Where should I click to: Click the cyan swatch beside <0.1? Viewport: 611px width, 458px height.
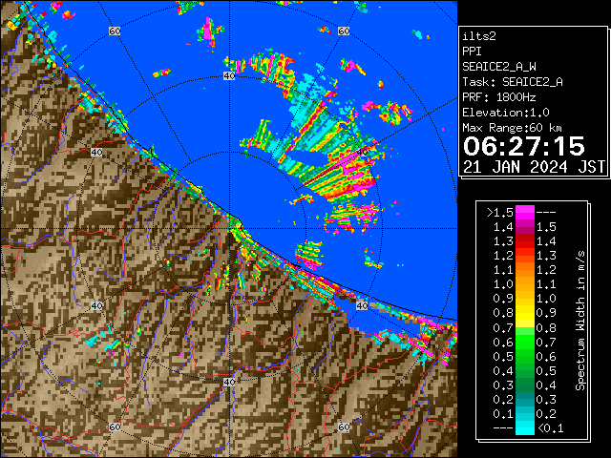tap(525, 428)
